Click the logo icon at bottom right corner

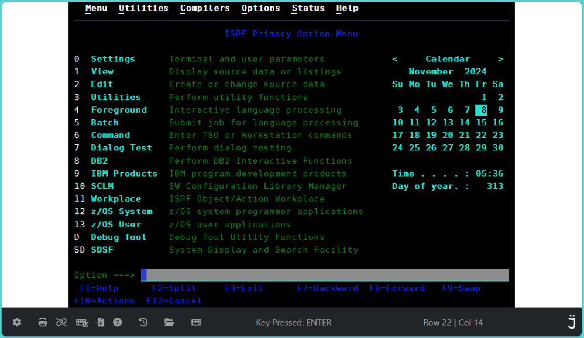click(572, 322)
